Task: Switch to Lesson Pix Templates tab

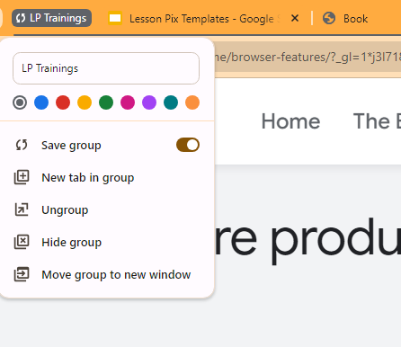Action: tap(194, 19)
